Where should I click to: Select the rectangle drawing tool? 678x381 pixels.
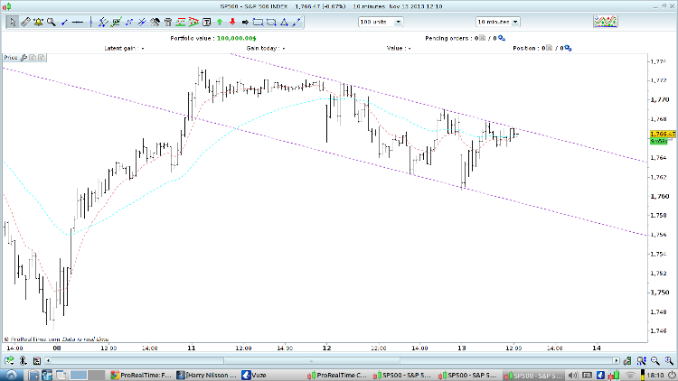point(259,22)
